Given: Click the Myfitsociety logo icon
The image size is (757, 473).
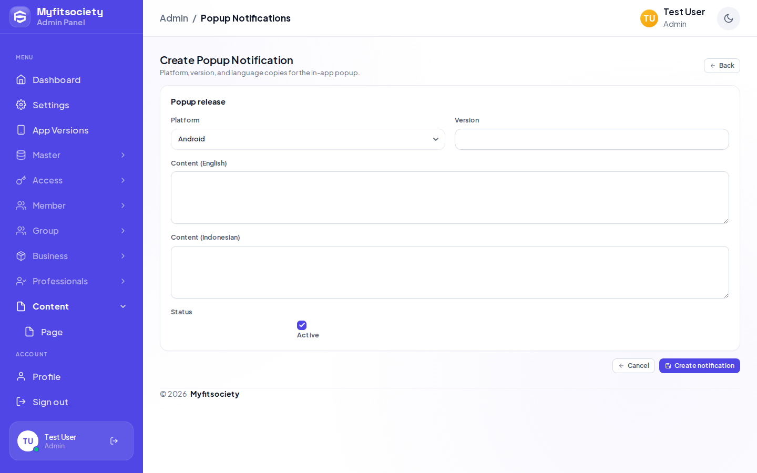Looking at the screenshot, I should coord(20,17).
